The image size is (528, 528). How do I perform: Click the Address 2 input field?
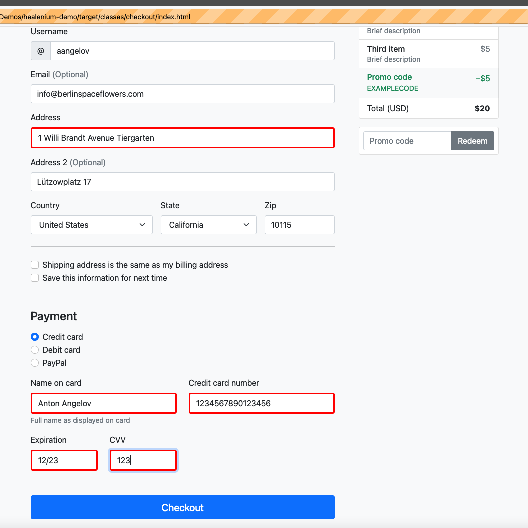(183, 182)
